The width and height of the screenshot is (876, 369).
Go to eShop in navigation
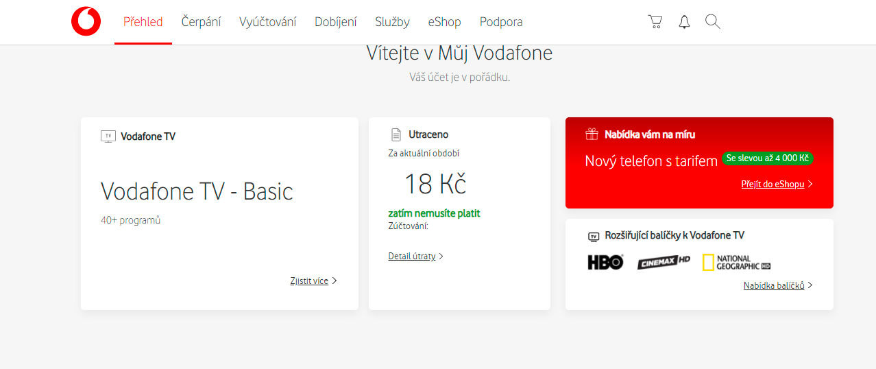coord(444,22)
